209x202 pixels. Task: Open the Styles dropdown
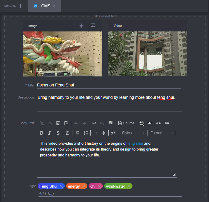[133, 133]
